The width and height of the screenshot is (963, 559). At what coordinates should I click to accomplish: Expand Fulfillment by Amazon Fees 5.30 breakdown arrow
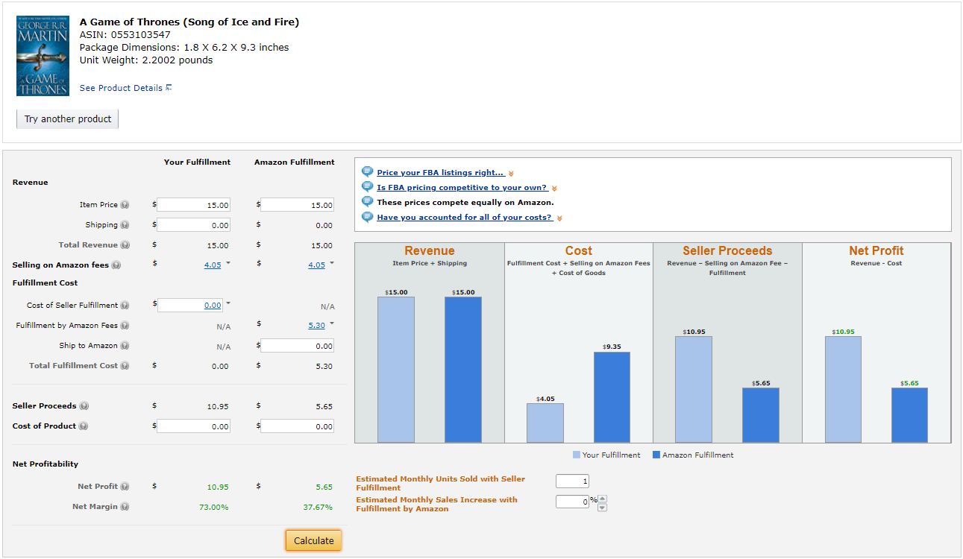pos(332,323)
